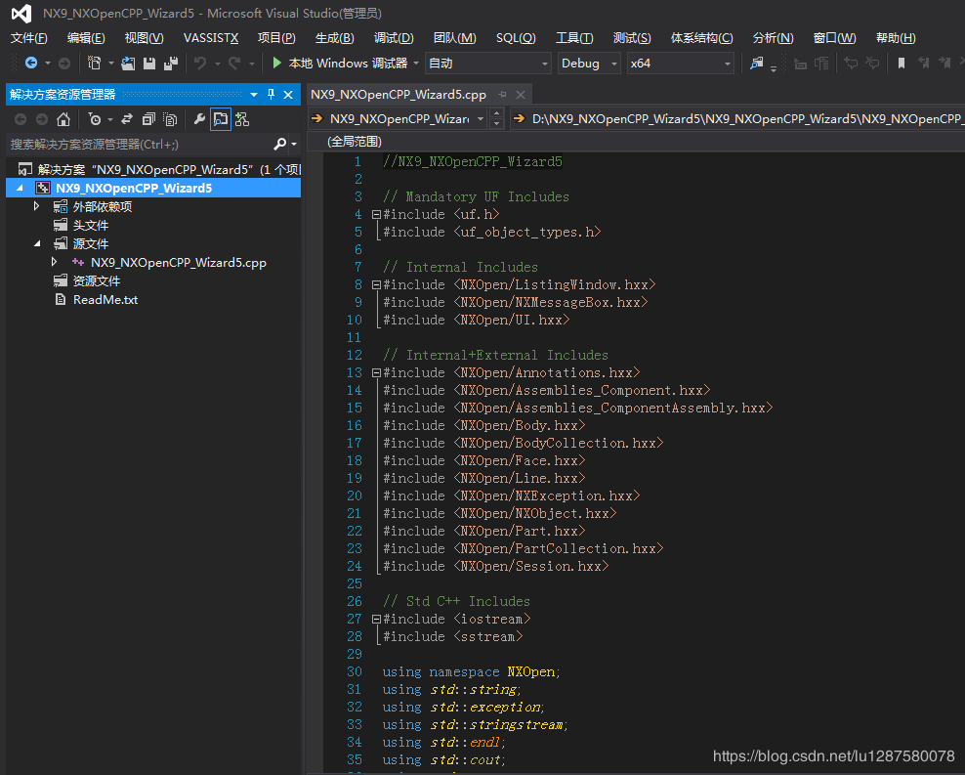965x775 pixels.
Task: Expand the NX9_NXOpenCPP_Wizard5.cpp tree node
Action: pyautogui.click(x=54, y=262)
